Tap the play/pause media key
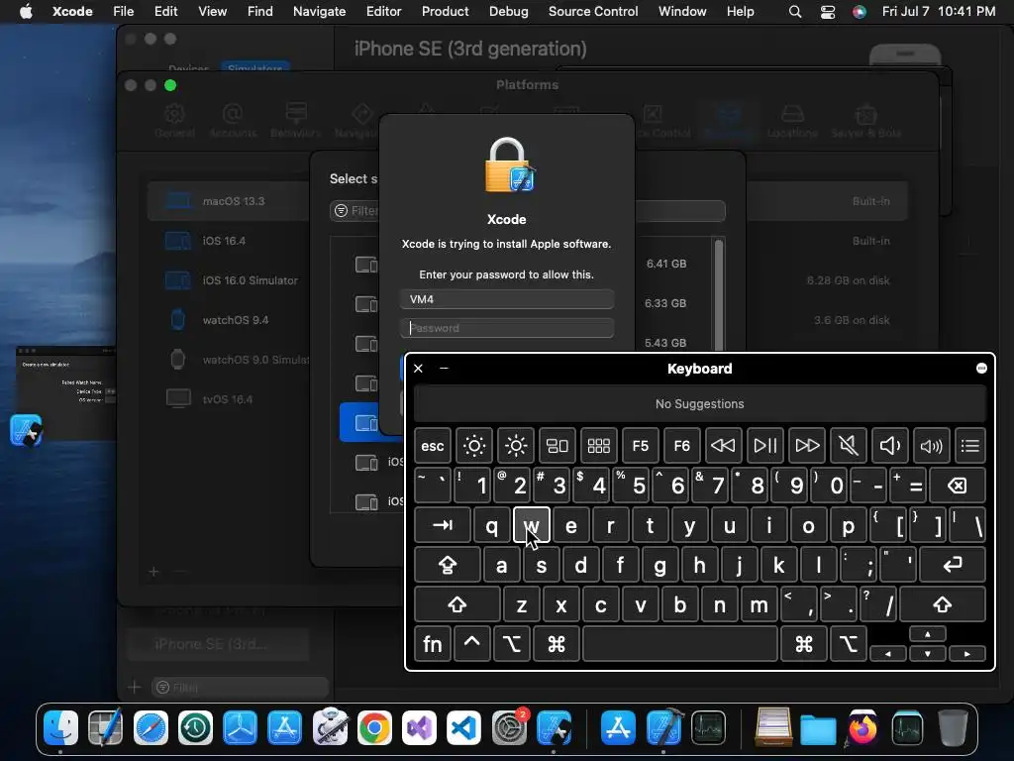The image size is (1014, 761). coord(765,446)
